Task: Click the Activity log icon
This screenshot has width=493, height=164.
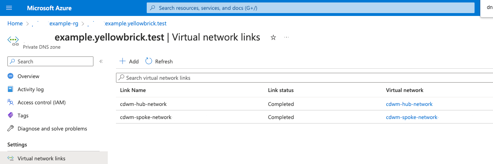Action: (11, 89)
